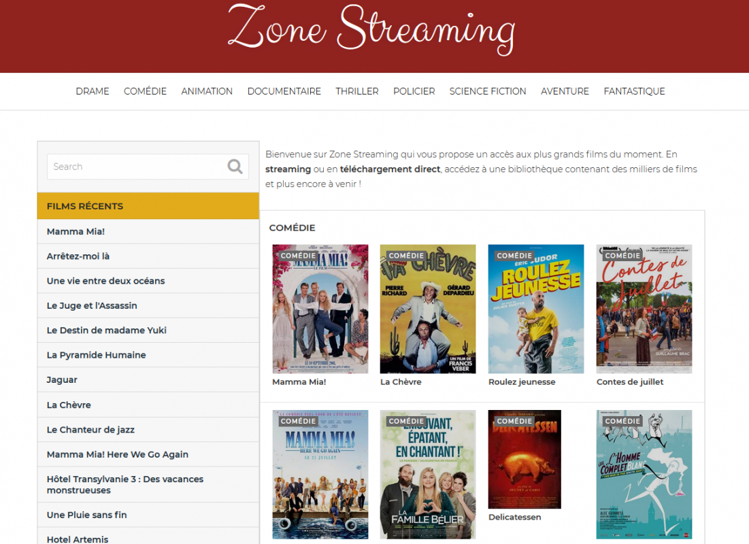Open Contes de juillet title link
This screenshot has height=544, width=749.
(629, 382)
